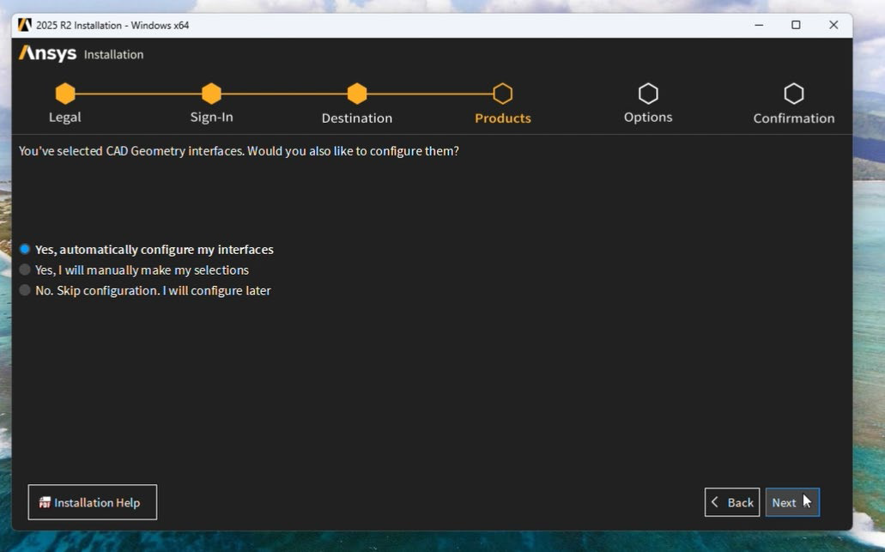Viewport: 885px width, 552px height.
Task: Click the Products step hexagon icon
Action: tap(503, 94)
